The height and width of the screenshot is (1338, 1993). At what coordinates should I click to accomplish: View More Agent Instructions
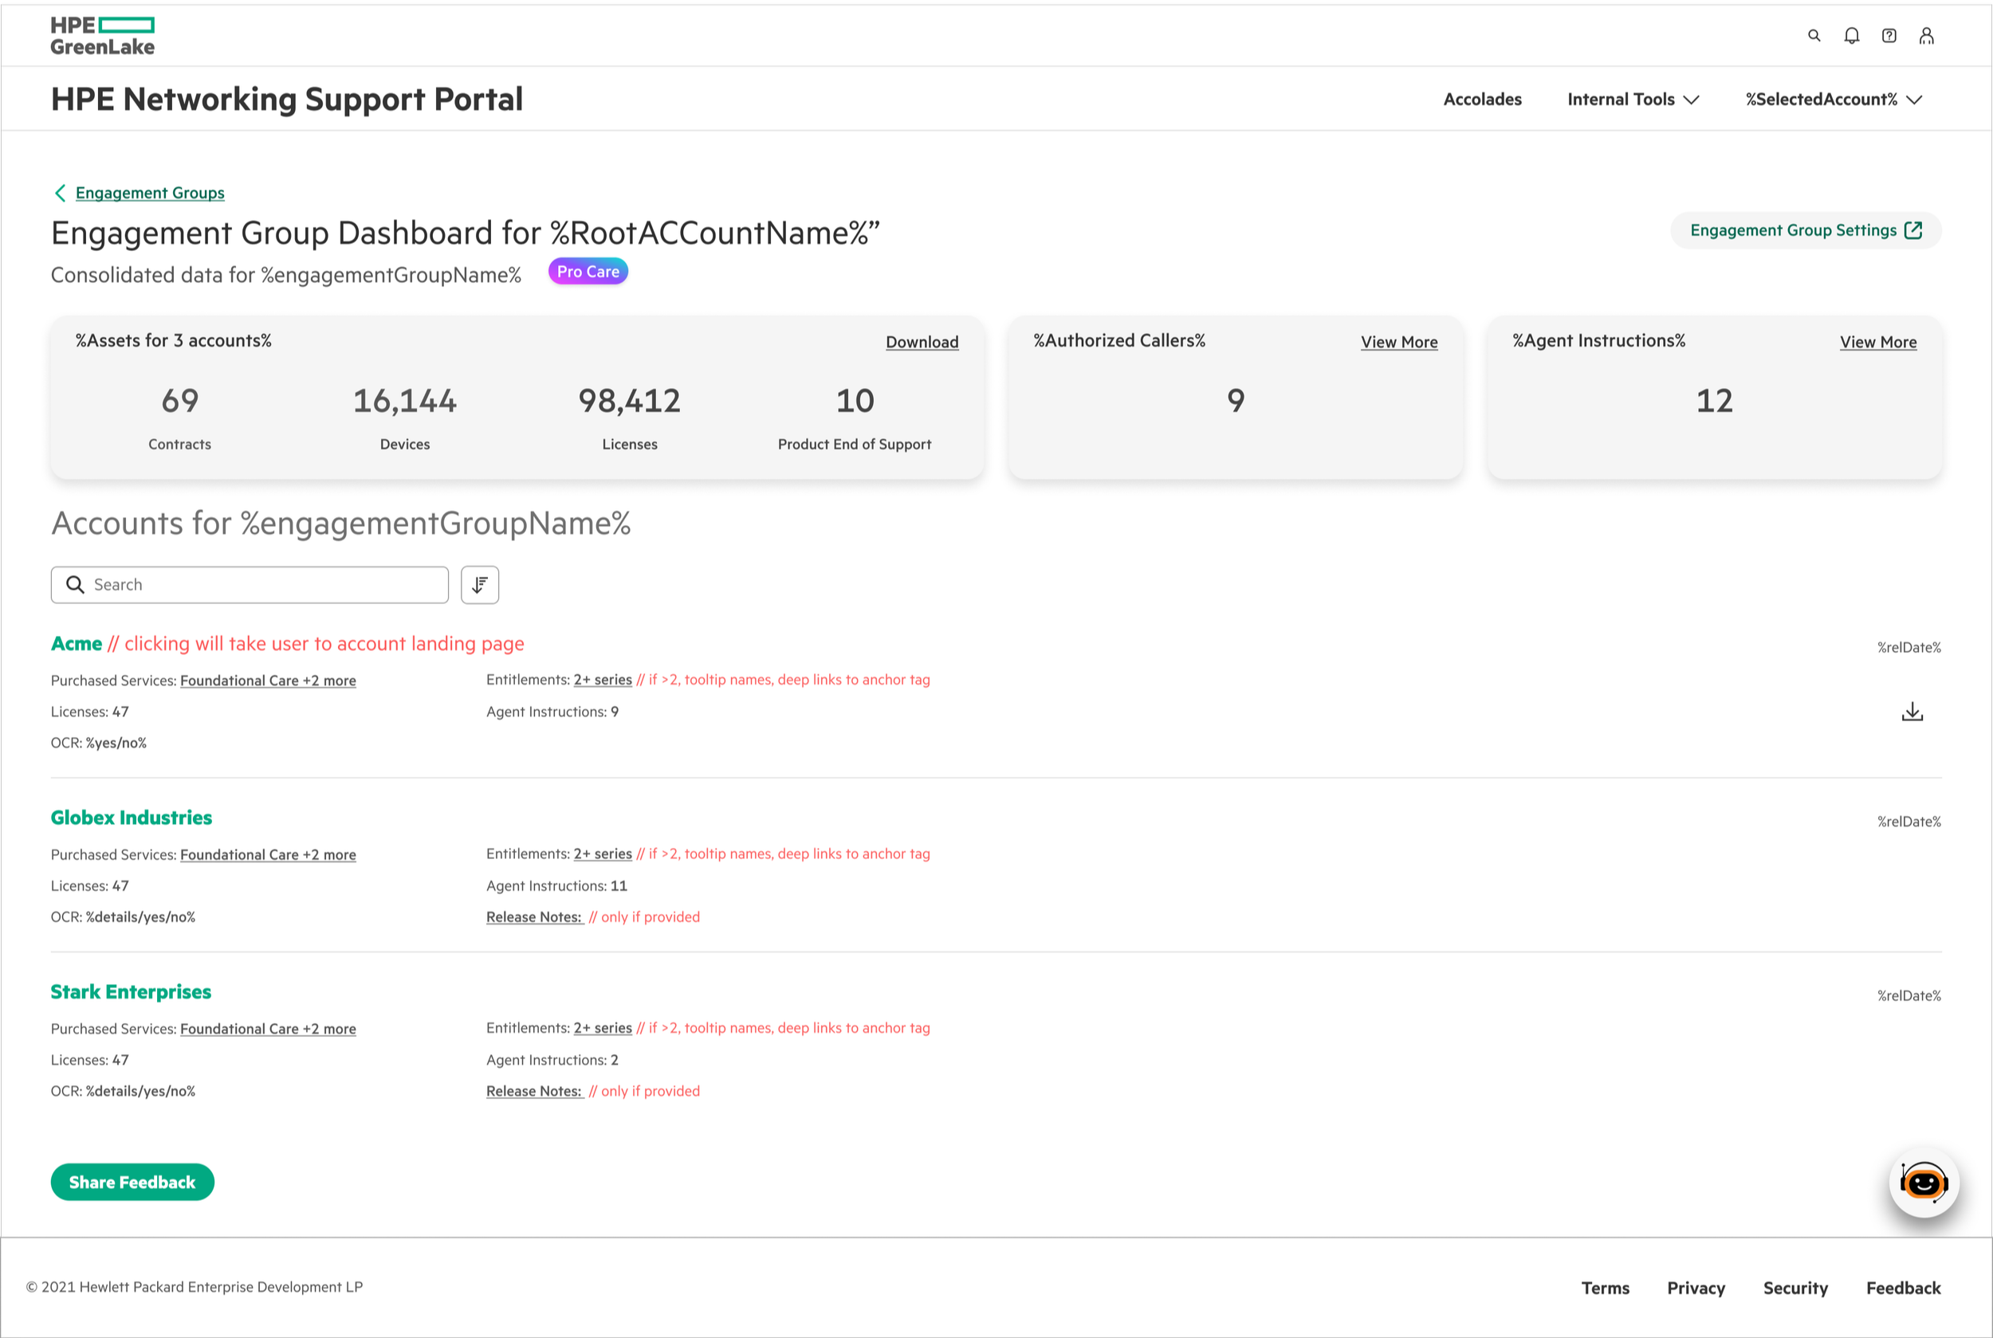tap(1877, 342)
